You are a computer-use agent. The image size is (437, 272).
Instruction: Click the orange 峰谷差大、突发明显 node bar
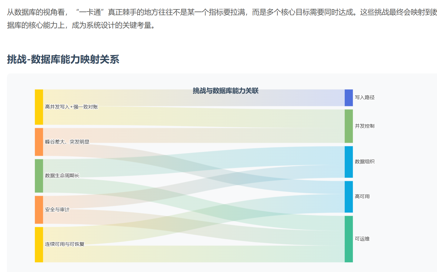(x=39, y=142)
